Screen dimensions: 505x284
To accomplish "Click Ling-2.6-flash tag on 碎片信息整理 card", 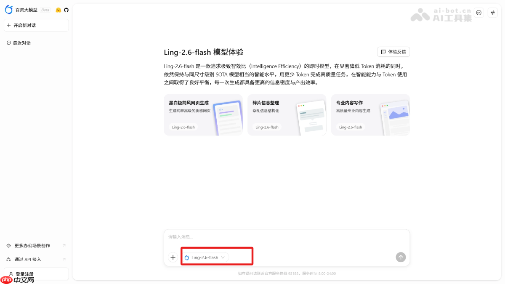I will coord(267,127).
